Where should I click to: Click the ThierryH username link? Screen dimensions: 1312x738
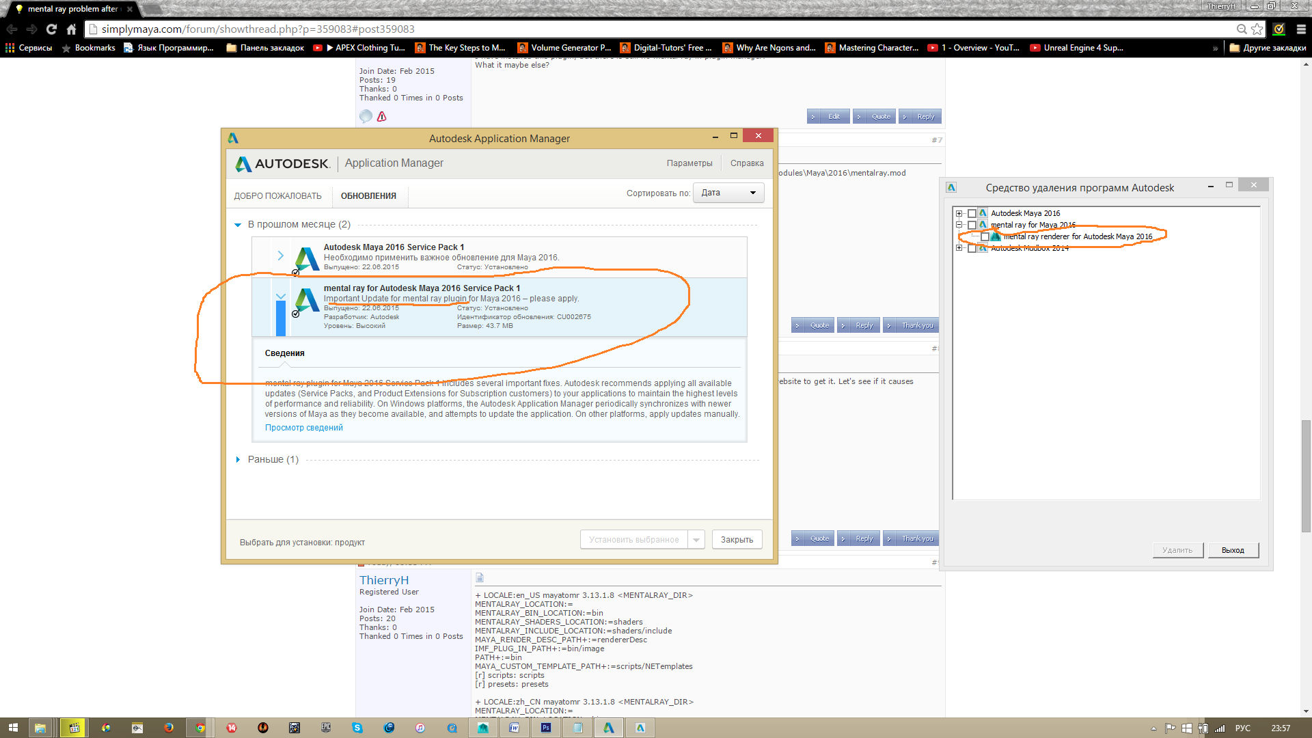click(384, 580)
